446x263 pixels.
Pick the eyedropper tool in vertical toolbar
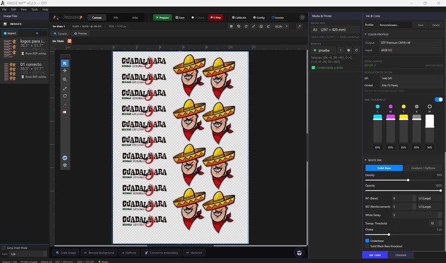coord(65,105)
